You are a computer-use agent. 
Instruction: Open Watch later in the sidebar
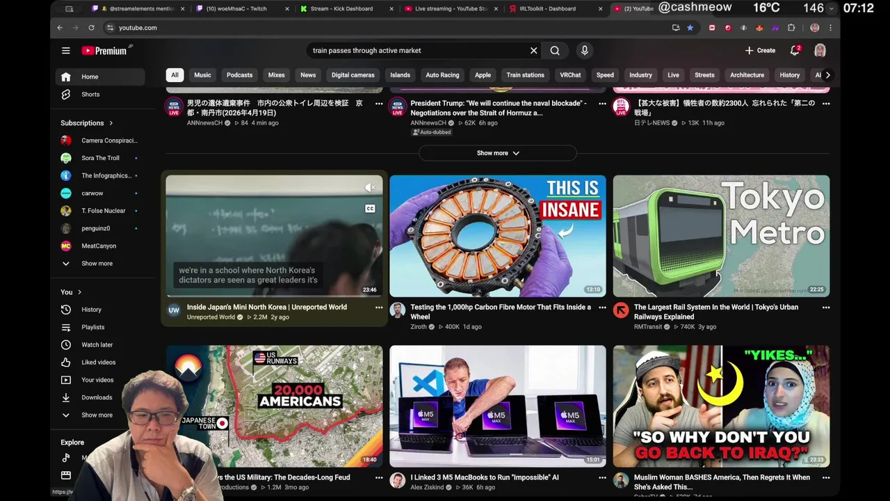pos(100,344)
